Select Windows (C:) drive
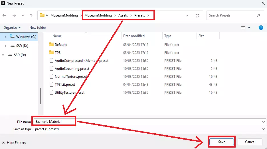Image resolution: width=267 pixels, height=149 pixels. click(x=26, y=37)
